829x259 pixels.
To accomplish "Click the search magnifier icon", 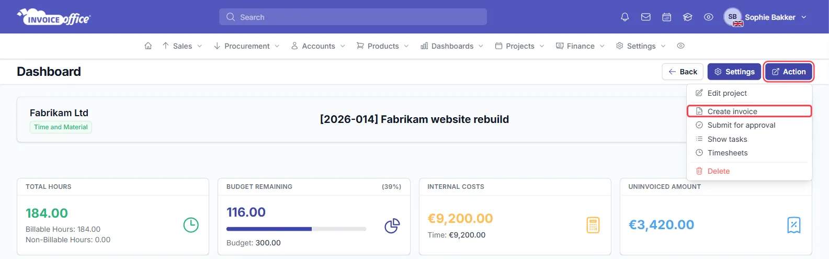I will (x=230, y=17).
